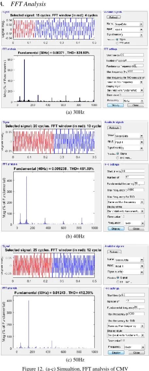
Task: Click the Close button in the 40Hz tool
Action: tap(136, 228)
